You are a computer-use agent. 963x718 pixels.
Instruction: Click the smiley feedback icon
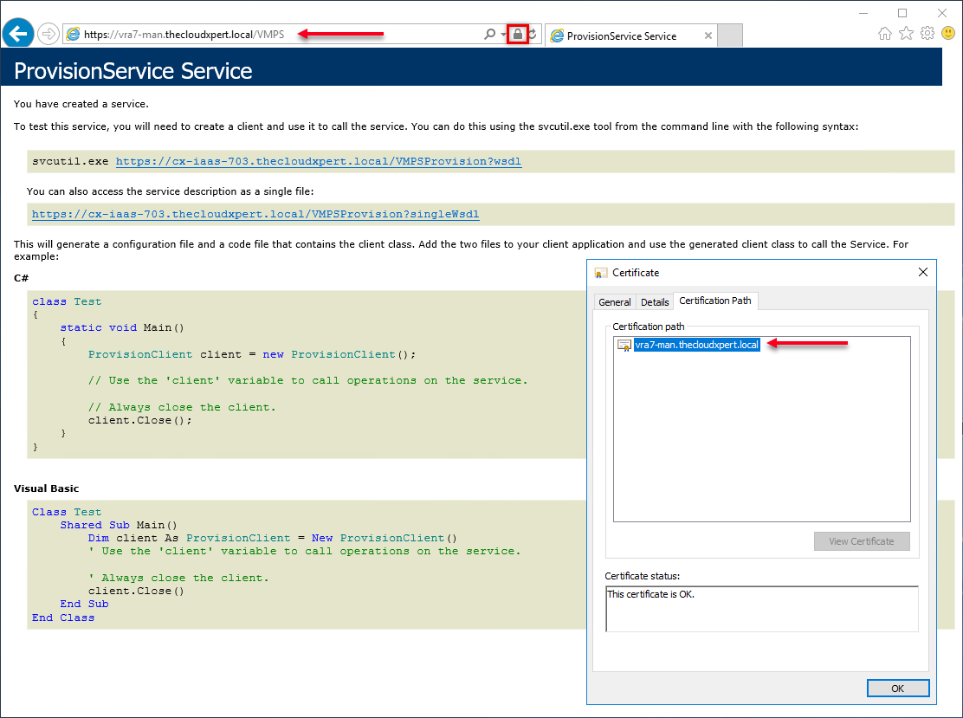pos(948,34)
